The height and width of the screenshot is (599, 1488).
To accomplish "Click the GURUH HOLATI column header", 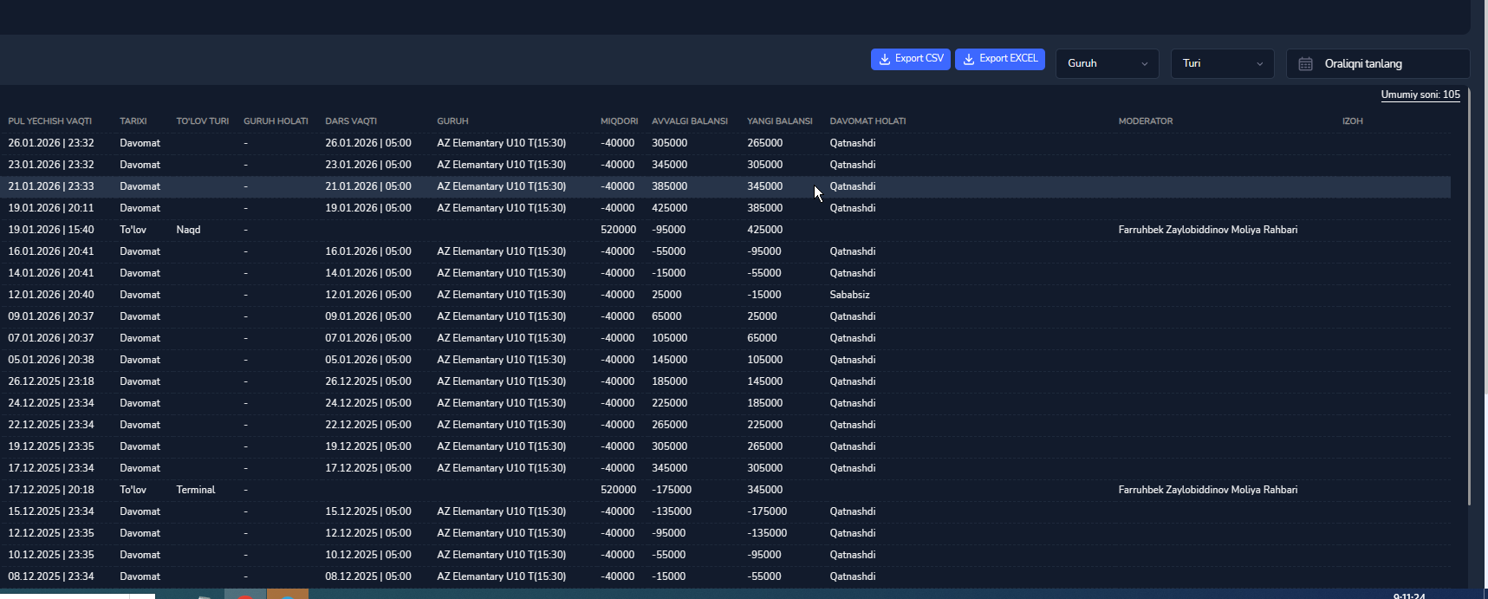I will [276, 121].
